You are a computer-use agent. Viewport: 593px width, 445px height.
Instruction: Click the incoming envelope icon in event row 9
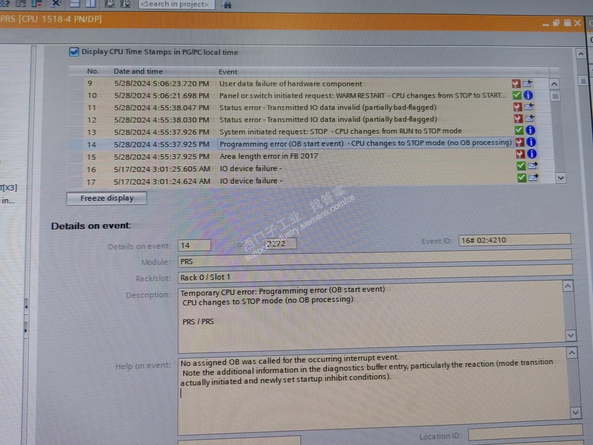(x=527, y=83)
